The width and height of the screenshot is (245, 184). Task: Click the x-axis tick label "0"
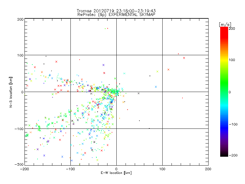(116, 169)
